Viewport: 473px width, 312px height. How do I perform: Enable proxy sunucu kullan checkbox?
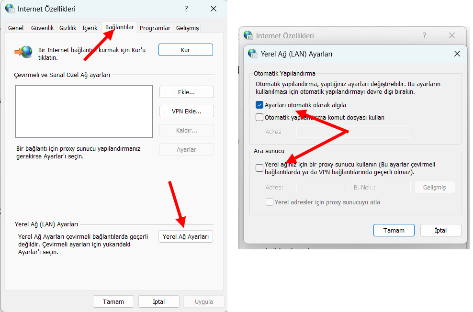[x=259, y=168]
